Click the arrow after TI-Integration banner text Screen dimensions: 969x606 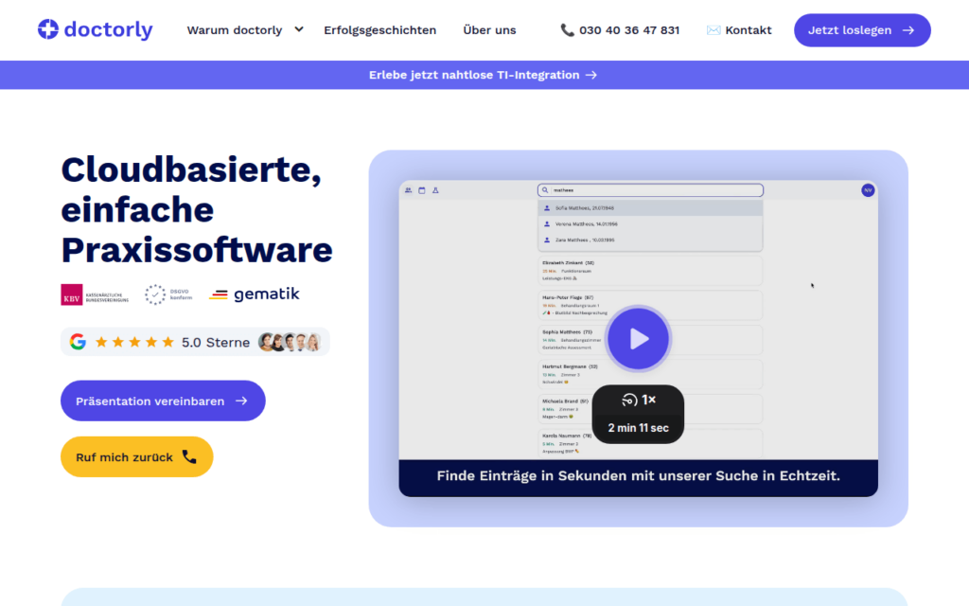point(591,75)
